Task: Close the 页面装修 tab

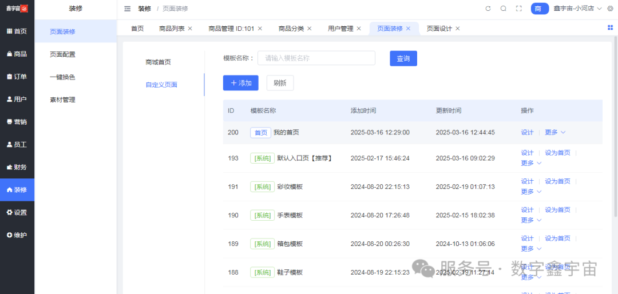Action: point(409,29)
